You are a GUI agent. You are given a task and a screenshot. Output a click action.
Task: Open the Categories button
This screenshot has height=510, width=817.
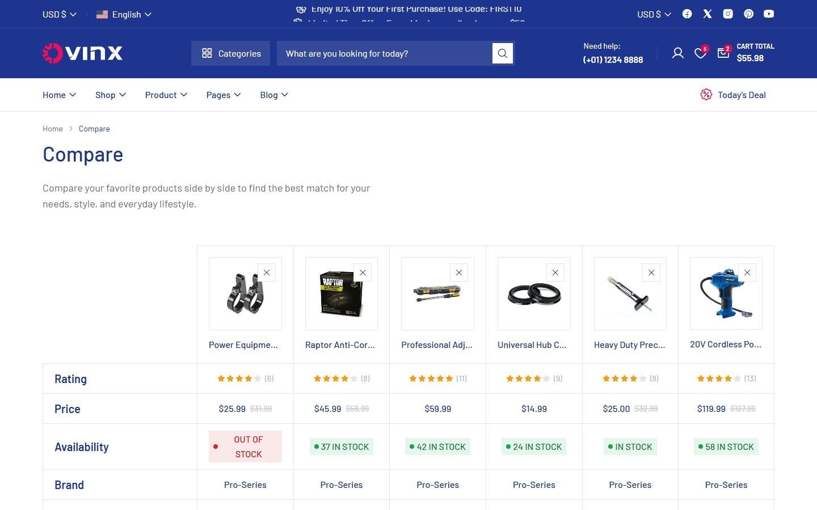[x=231, y=53]
